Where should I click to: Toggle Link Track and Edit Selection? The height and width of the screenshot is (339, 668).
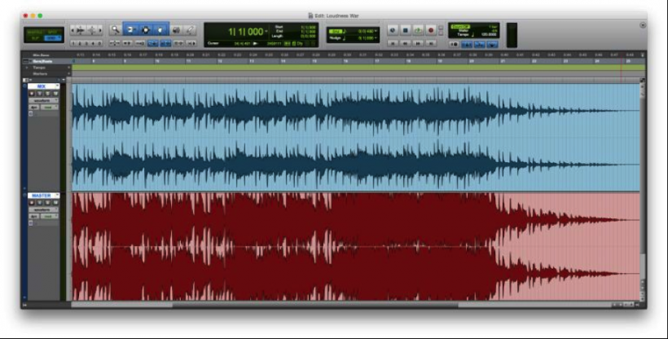[178, 43]
